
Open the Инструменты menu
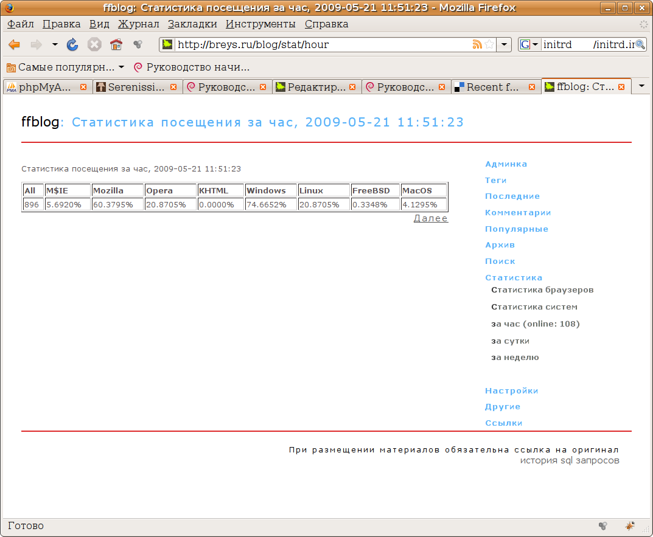(260, 24)
